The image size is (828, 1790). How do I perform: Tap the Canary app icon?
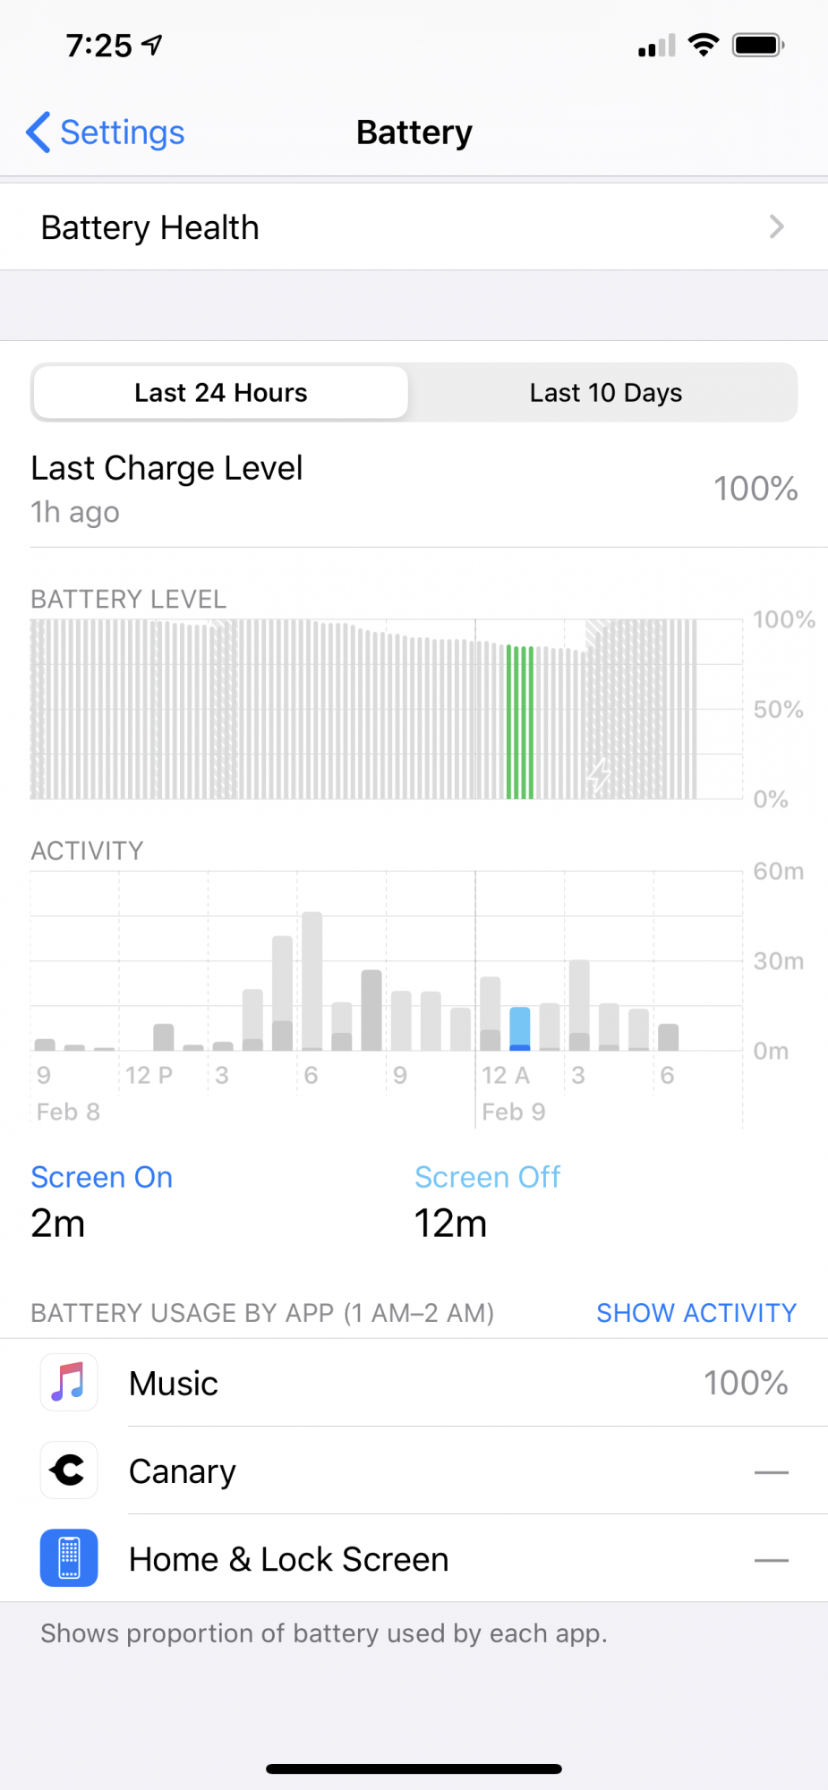click(69, 1470)
